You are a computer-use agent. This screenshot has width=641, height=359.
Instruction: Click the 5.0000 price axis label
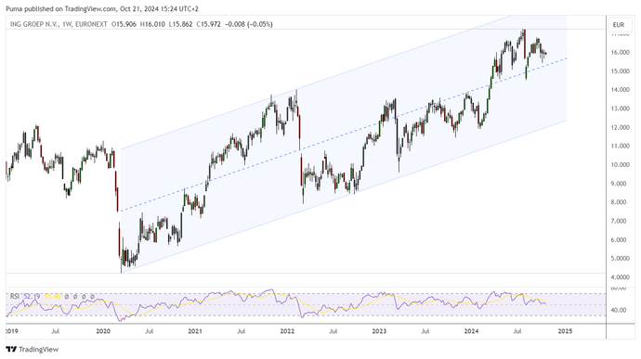coord(620,259)
